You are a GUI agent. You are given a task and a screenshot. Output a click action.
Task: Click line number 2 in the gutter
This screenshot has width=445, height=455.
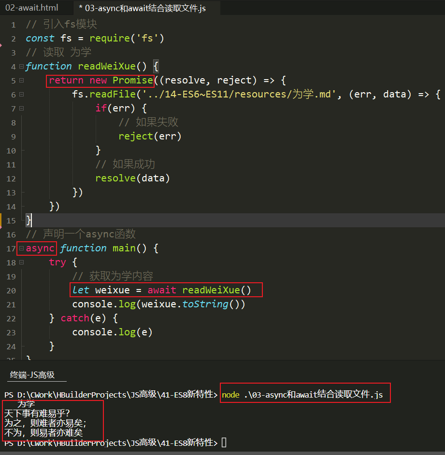click(14, 39)
